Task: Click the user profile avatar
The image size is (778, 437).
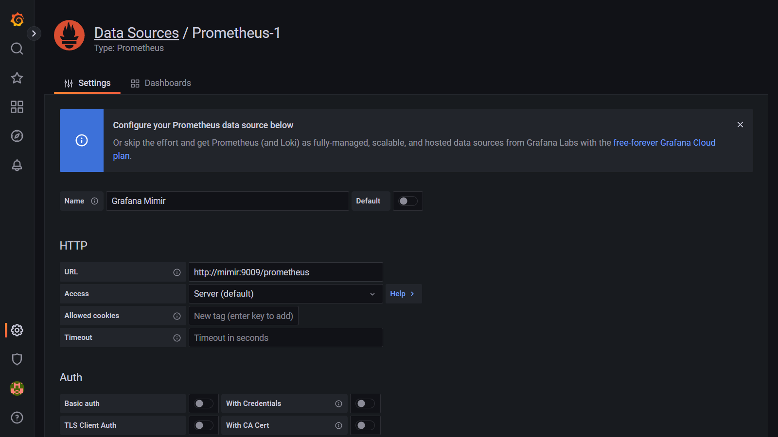Action: pyautogui.click(x=17, y=388)
